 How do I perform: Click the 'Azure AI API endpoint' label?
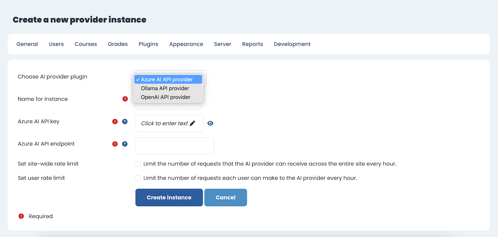click(46, 144)
